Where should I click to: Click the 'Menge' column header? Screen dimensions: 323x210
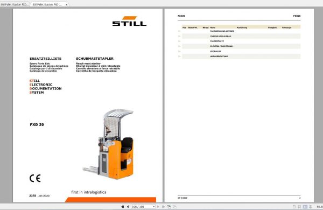tap(206, 27)
